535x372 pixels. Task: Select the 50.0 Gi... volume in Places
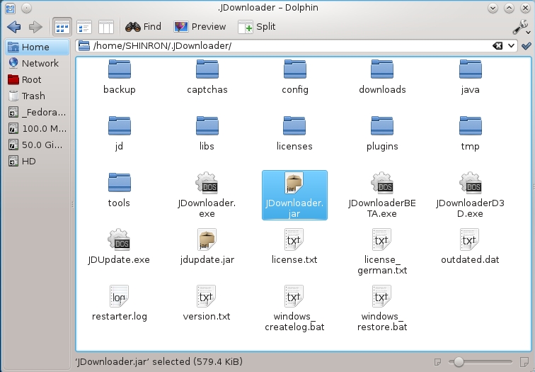click(x=38, y=145)
